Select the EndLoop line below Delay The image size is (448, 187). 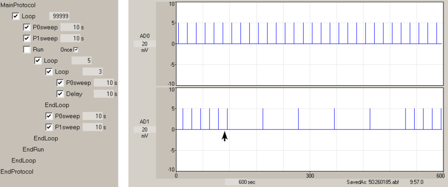(x=57, y=105)
